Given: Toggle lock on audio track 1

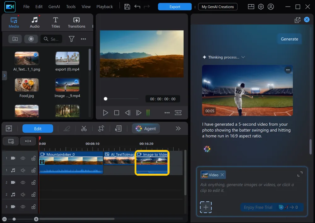Looking at the screenshot, I should tap(34, 170).
